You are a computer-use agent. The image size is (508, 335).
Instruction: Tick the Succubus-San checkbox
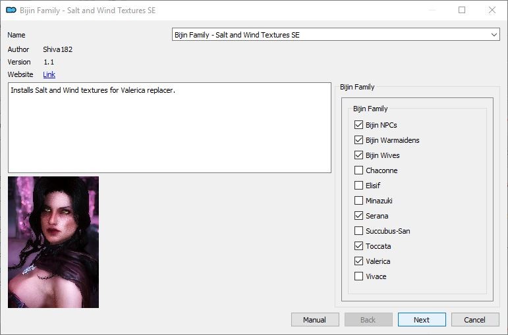(358, 231)
